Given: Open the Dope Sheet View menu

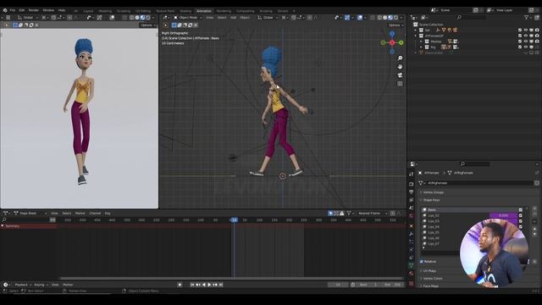Looking at the screenshot, I should (54, 213).
